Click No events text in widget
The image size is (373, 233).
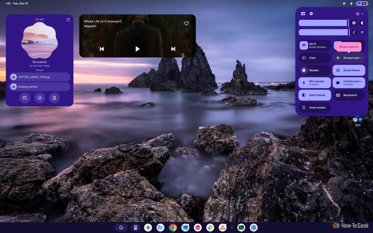click(39, 62)
